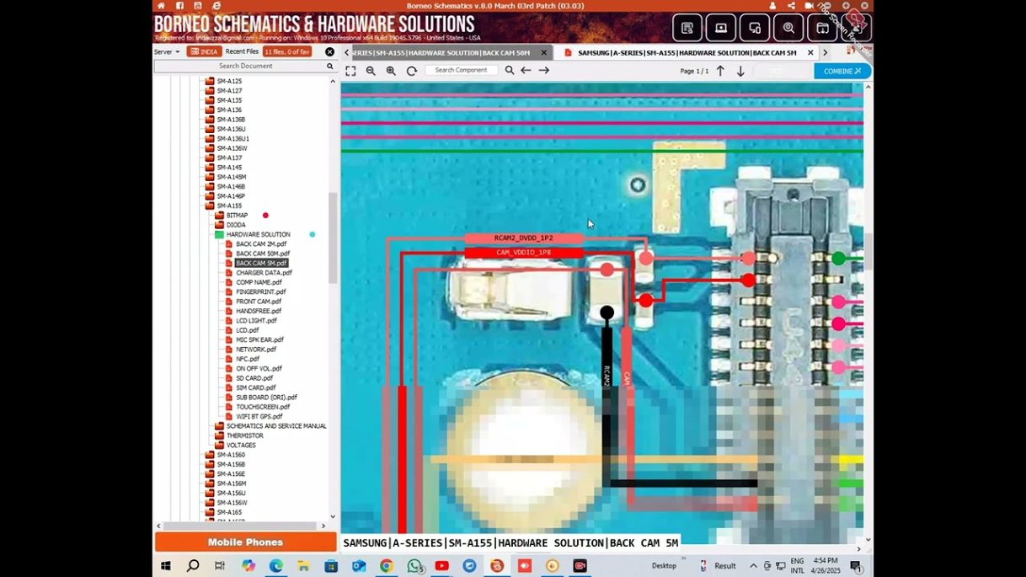
Task: Open CHARGER DATA.pdf in the file tree
Action: 264,273
